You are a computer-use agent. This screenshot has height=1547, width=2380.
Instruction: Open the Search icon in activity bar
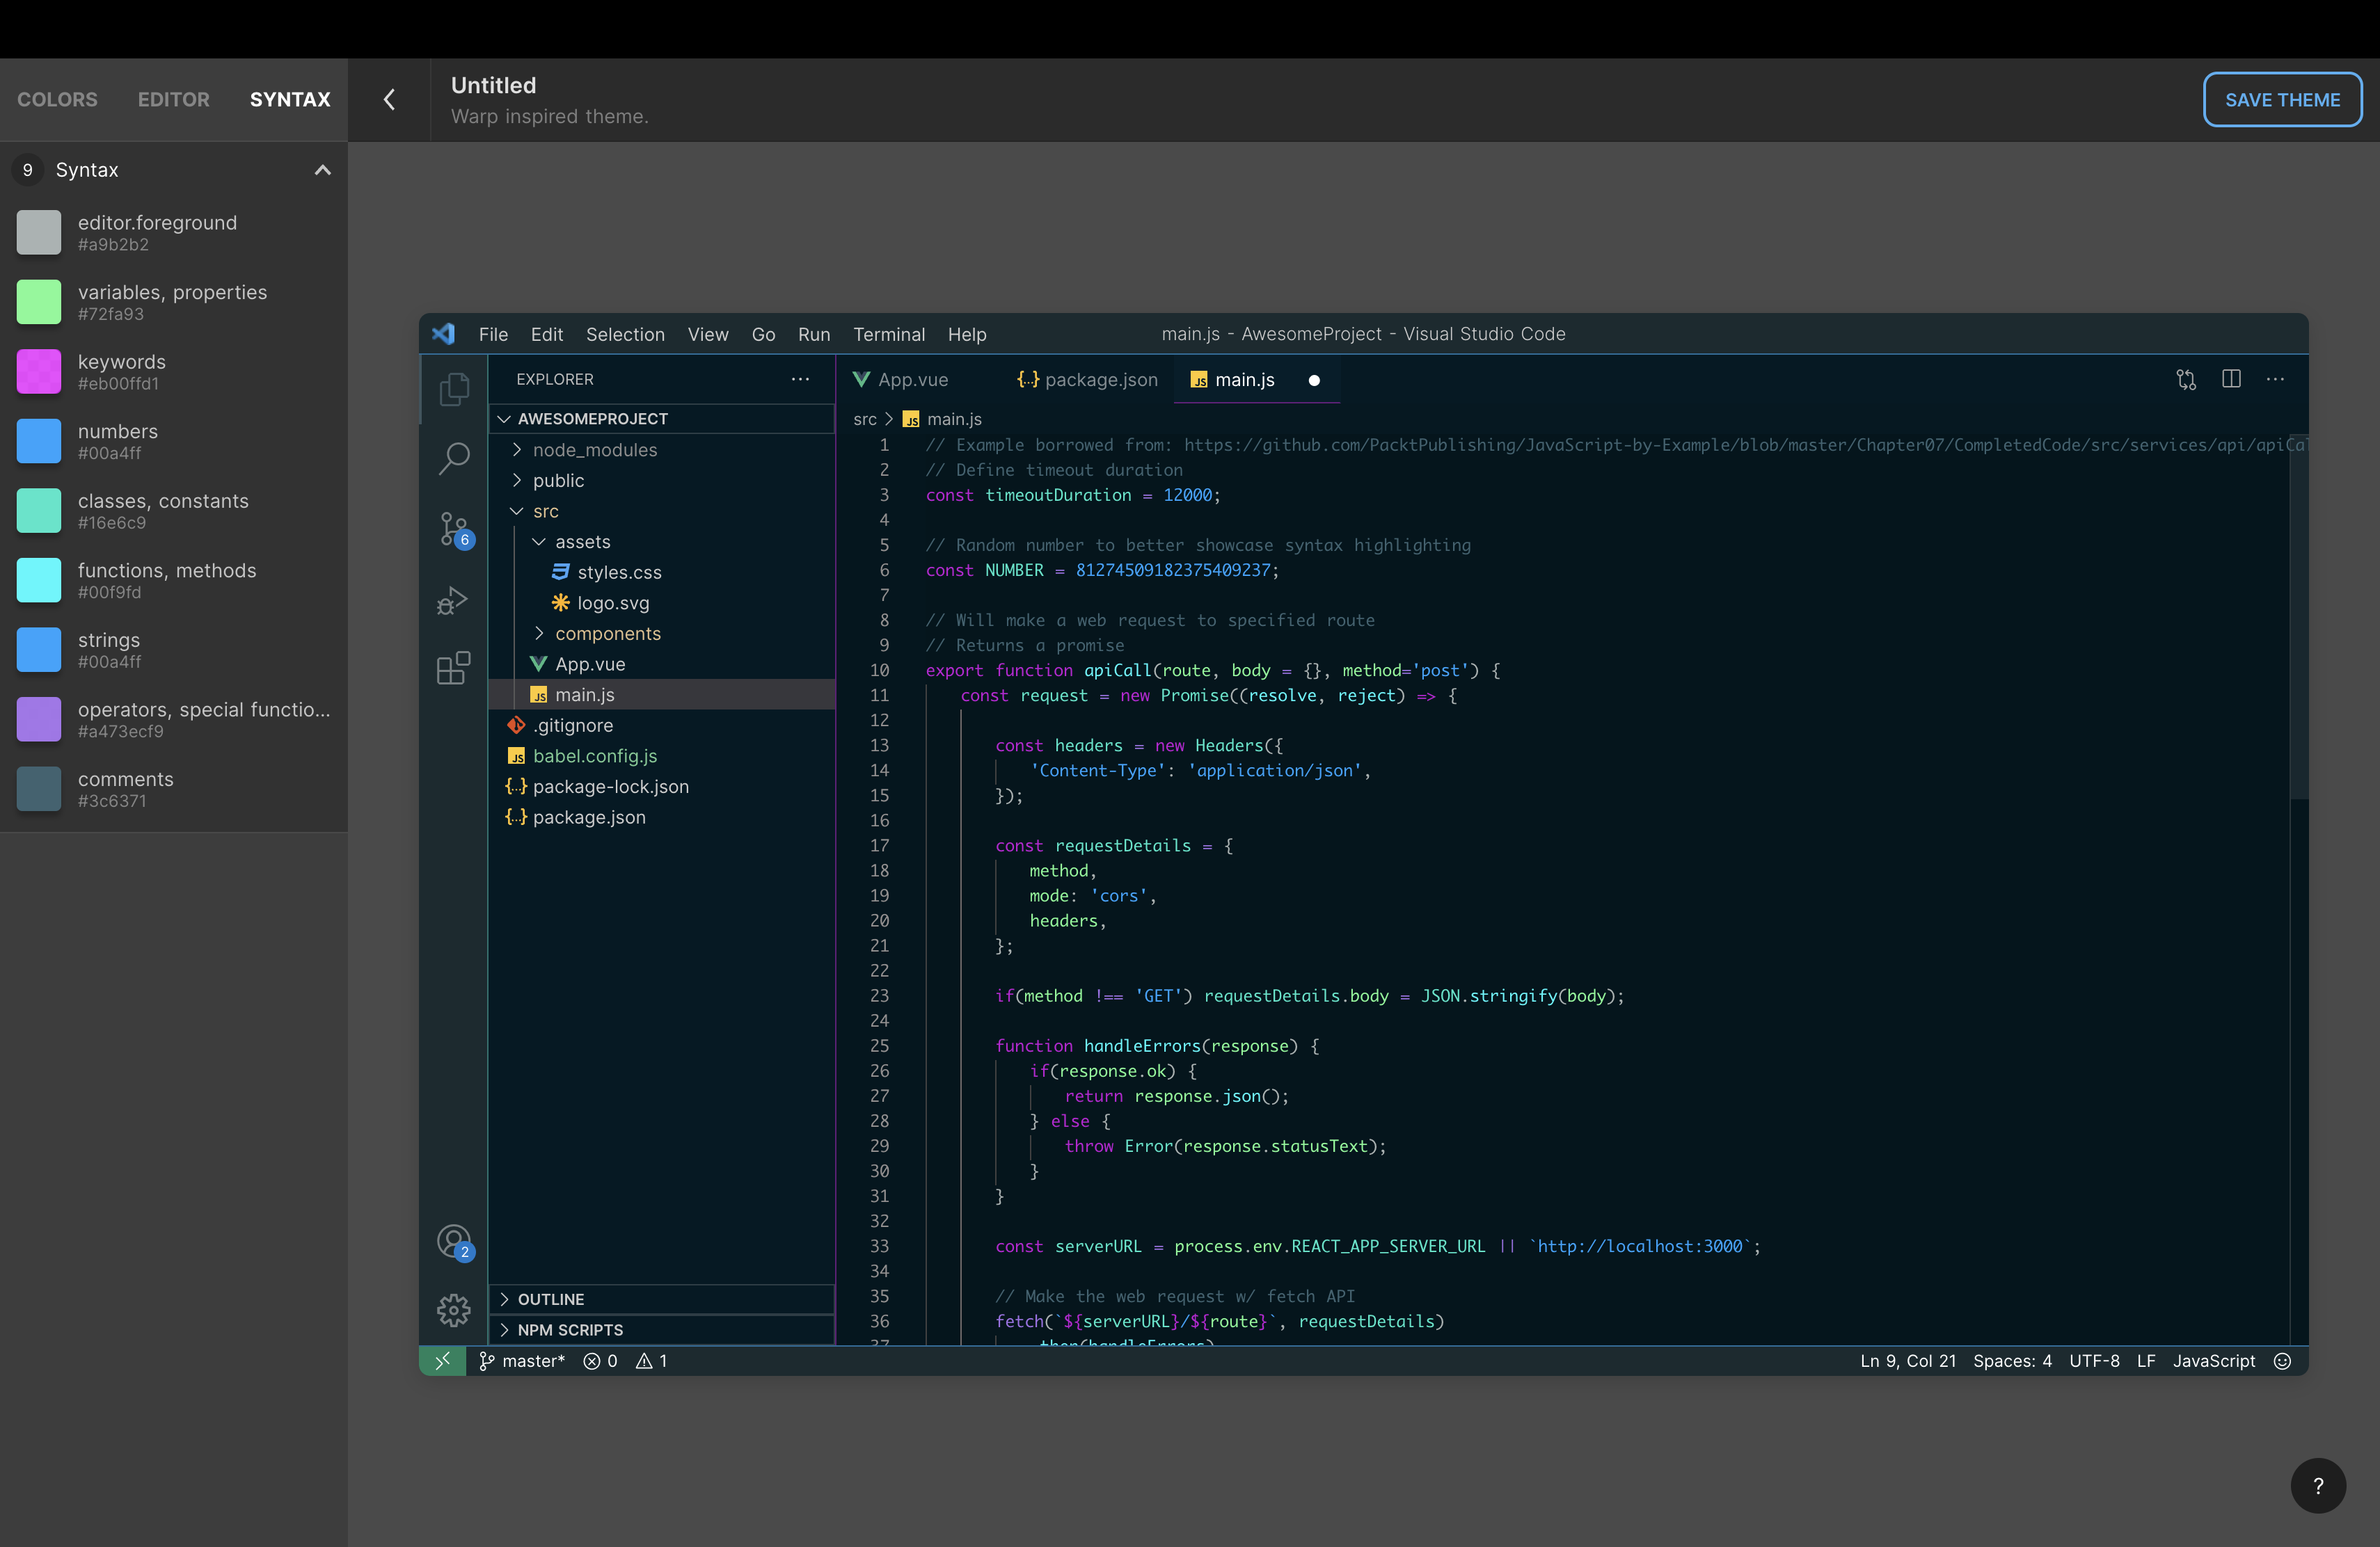coord(454,458)
